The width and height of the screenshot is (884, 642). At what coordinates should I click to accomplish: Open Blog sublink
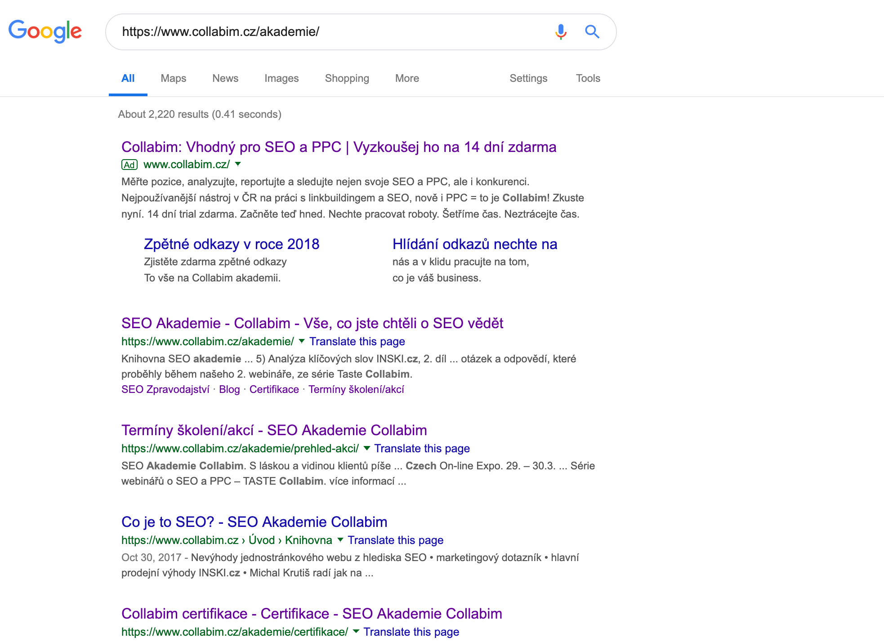tap(229, 389)
